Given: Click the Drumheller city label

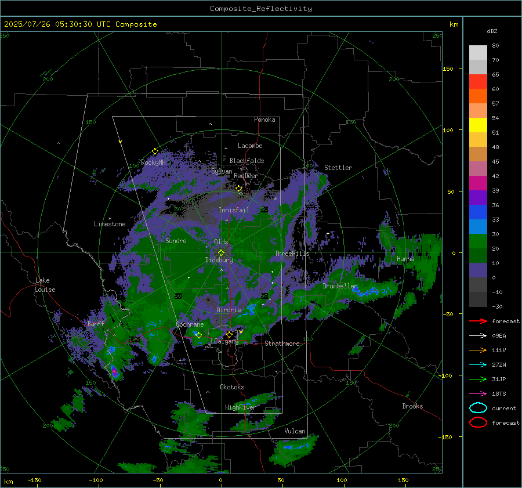Looking at the screenshot, I should click(340, 286).
